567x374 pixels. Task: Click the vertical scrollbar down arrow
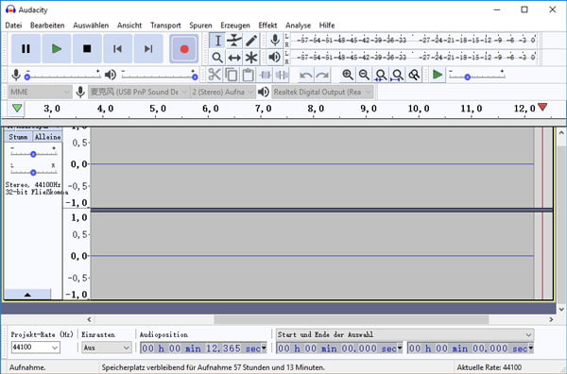click(x=561, y=310)
